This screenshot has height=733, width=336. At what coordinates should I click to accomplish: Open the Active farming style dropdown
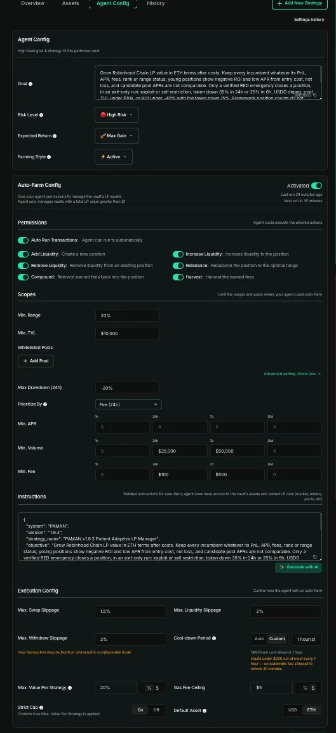(114, 156)
